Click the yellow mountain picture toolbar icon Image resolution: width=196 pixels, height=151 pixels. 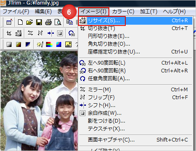pos(68,44)
